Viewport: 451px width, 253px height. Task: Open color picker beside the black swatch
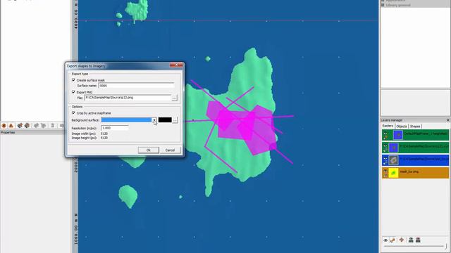click(x=175, y=120)
